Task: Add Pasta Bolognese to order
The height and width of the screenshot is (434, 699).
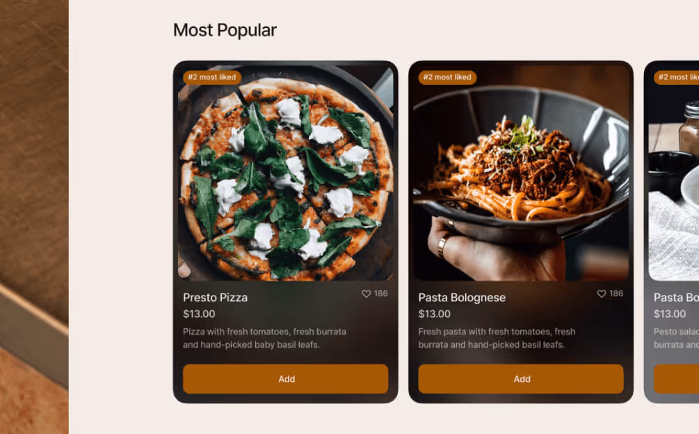Action: (521, 379)
